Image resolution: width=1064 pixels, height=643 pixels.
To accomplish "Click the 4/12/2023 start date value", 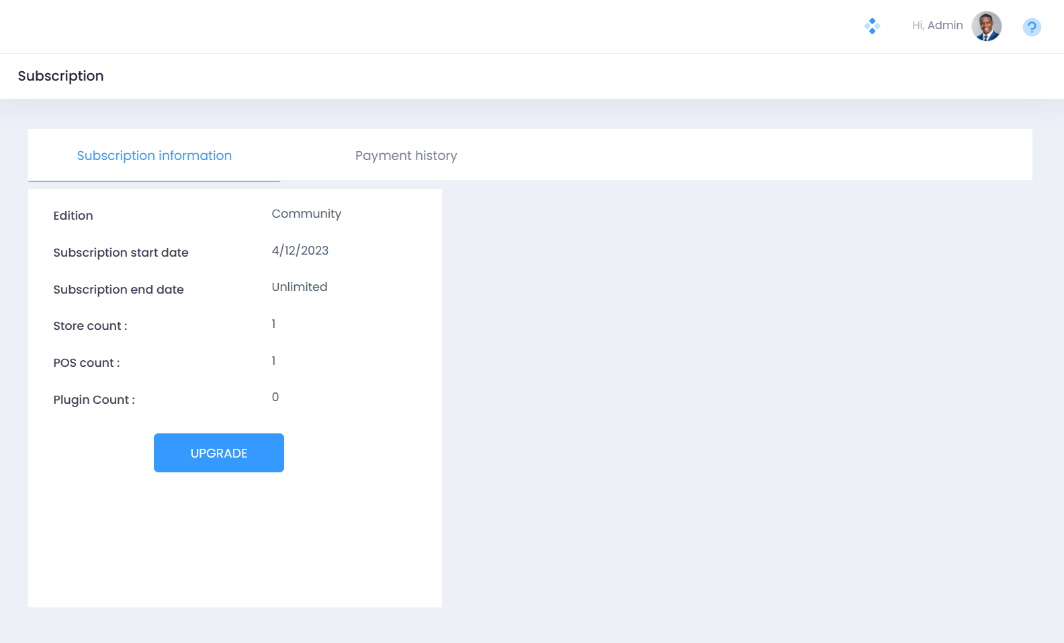I will pos(300,251).
